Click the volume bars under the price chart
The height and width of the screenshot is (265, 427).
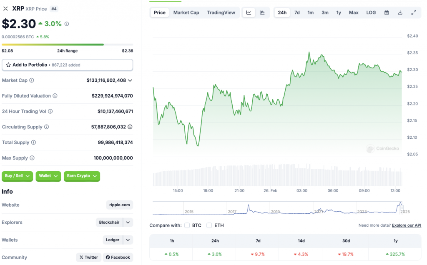point(277,175)
